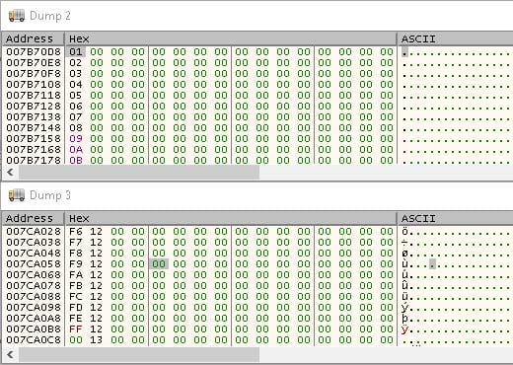Screen dimensions: 513x365
Task: Select address 007B7158
Action: pos(34,139)
